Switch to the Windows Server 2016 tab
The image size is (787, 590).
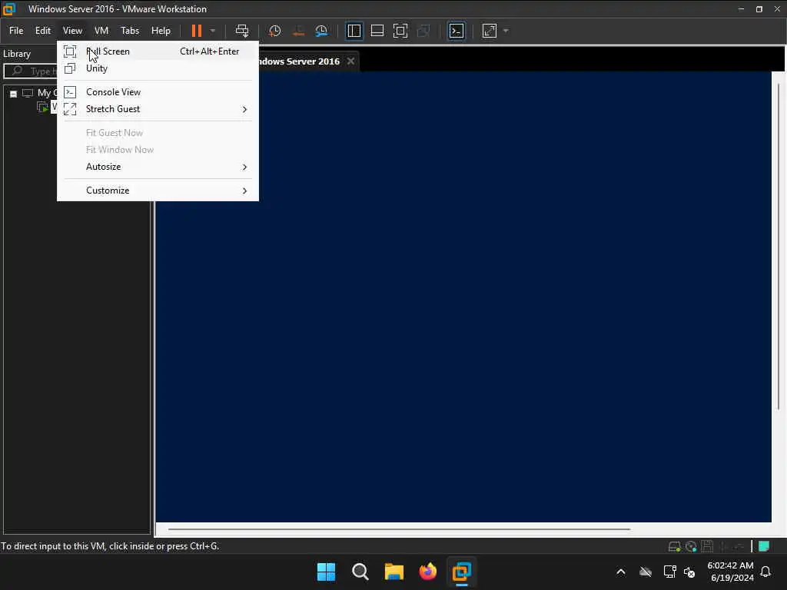point(299,61)
